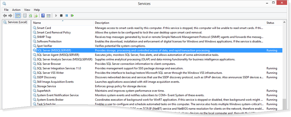Open the Help toolbar icon
The width and height of the screenshot is (291, 117).
pos(43,16)
